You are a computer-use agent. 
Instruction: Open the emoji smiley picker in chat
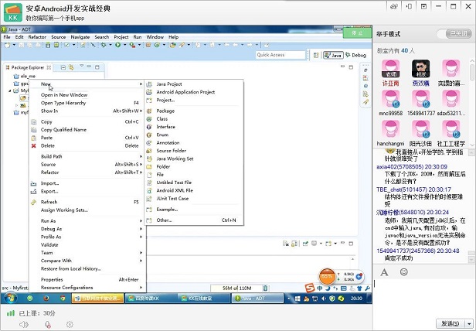click(x=403, y=271)
